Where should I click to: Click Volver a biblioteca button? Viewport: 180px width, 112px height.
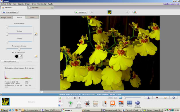(x=10, y=12)
